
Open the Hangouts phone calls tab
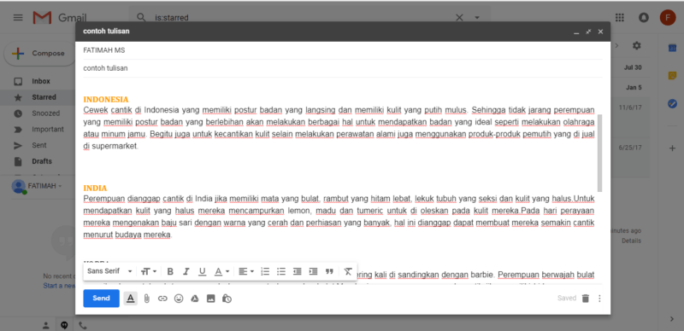point(82,325)
